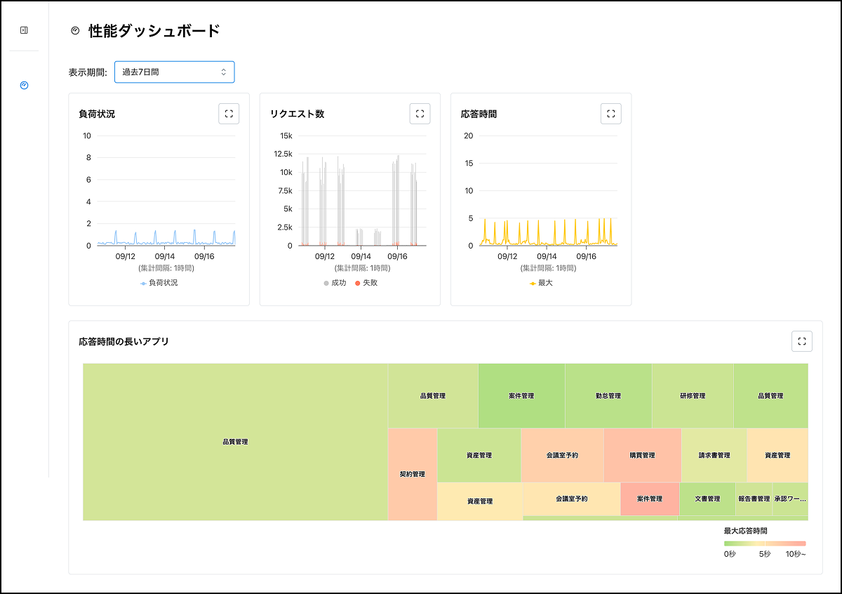Click the 最大応答時間 color gradient bar
The image size is (842, 594).
[x=765, y=543]
